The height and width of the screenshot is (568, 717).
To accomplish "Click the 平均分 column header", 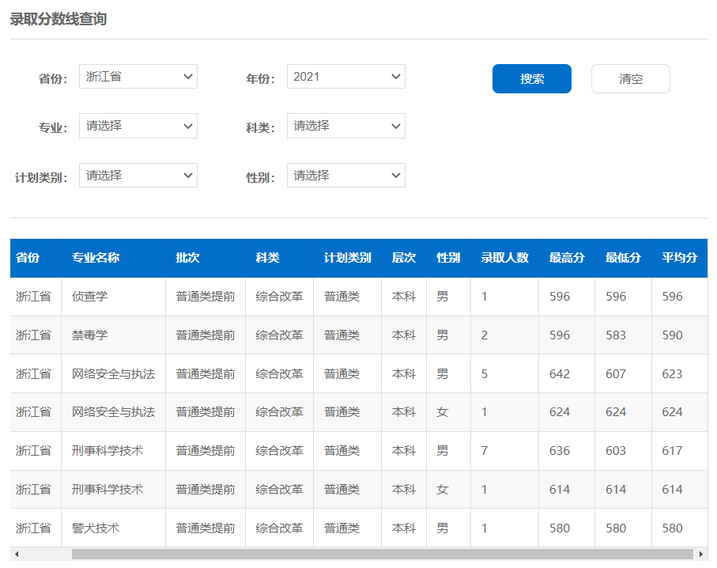I will tap(679, 258).
